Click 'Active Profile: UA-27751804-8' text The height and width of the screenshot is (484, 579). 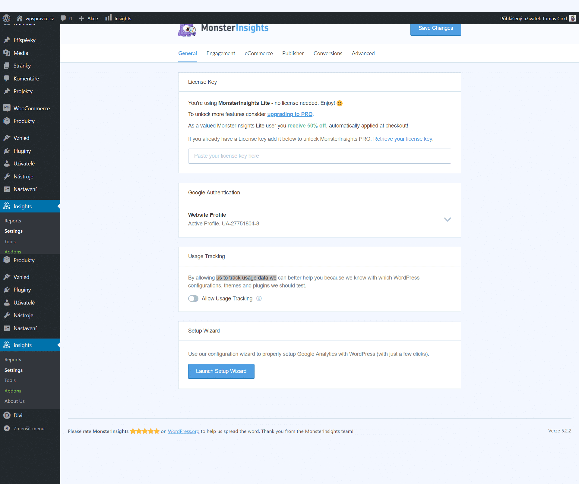click(x=223, y=224)
